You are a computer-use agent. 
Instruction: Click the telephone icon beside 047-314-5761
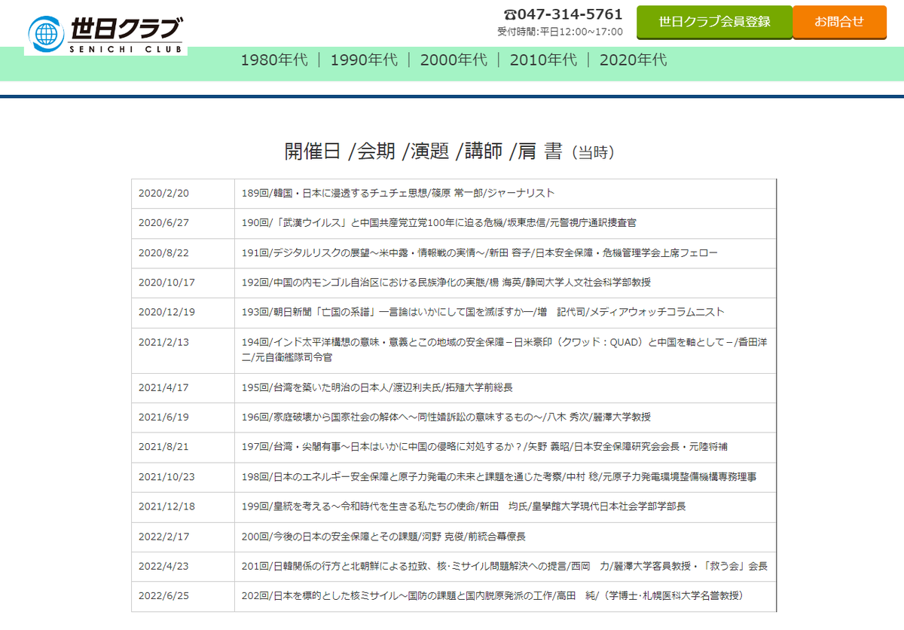[x=511, y=15]
